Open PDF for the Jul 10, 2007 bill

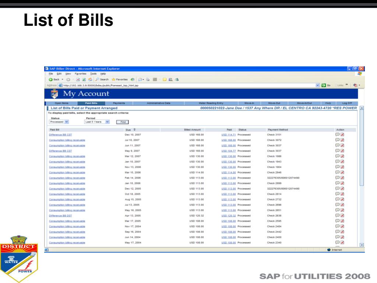click(342, 140)
